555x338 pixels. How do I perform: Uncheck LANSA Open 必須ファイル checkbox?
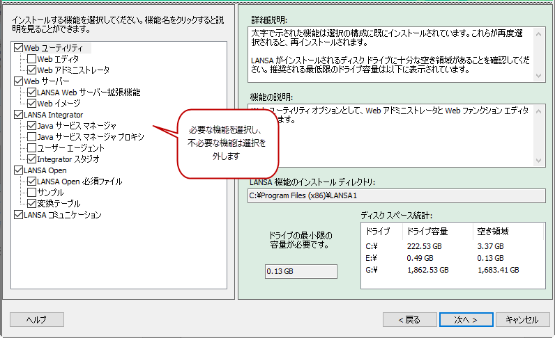(x=31, y=182)
